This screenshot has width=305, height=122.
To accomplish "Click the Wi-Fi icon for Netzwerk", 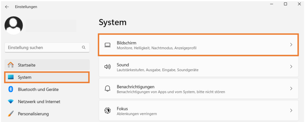I will coord(11,101).
